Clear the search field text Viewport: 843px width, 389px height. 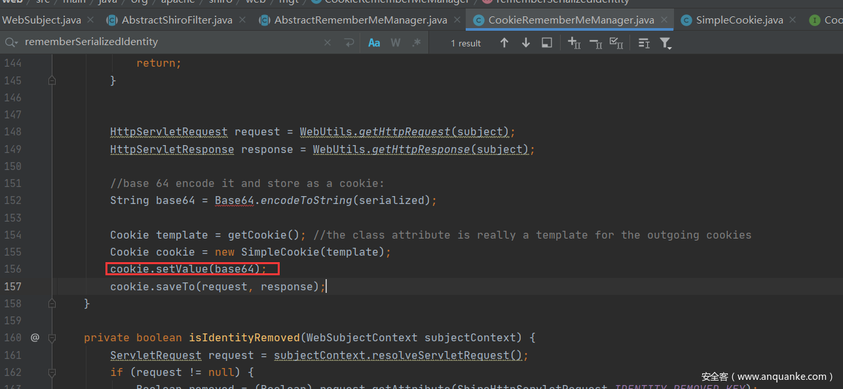tap(328, 43)
